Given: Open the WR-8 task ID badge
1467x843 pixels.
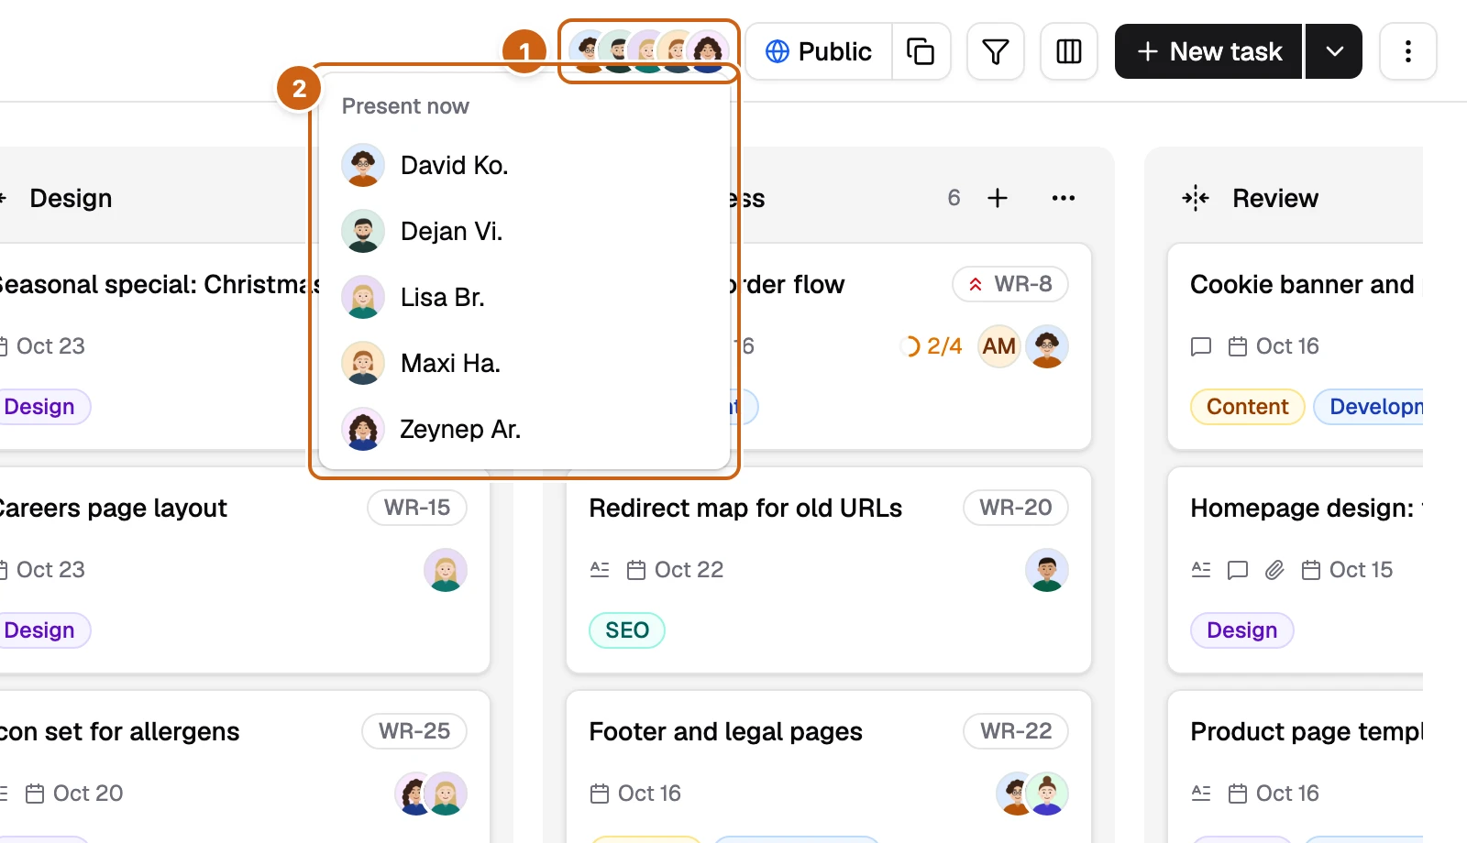Looking at the screenshot, I should pyautogui.click(x=1010, y=284).
